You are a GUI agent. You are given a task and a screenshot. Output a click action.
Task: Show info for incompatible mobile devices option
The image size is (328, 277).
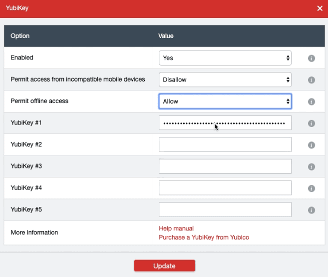coord(311,80)
